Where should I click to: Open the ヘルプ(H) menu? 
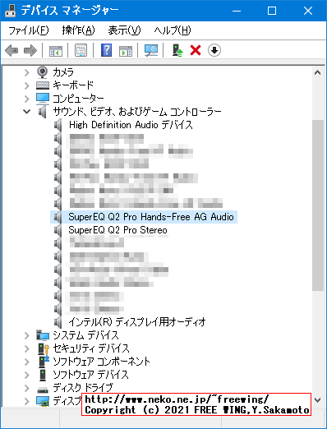[173, 30]
